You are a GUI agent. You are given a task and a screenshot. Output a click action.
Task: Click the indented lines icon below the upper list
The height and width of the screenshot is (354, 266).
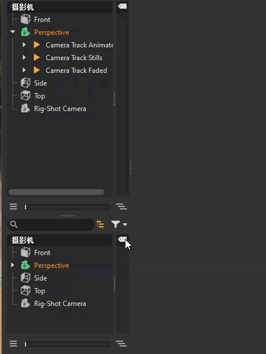(x=121, y=207)
